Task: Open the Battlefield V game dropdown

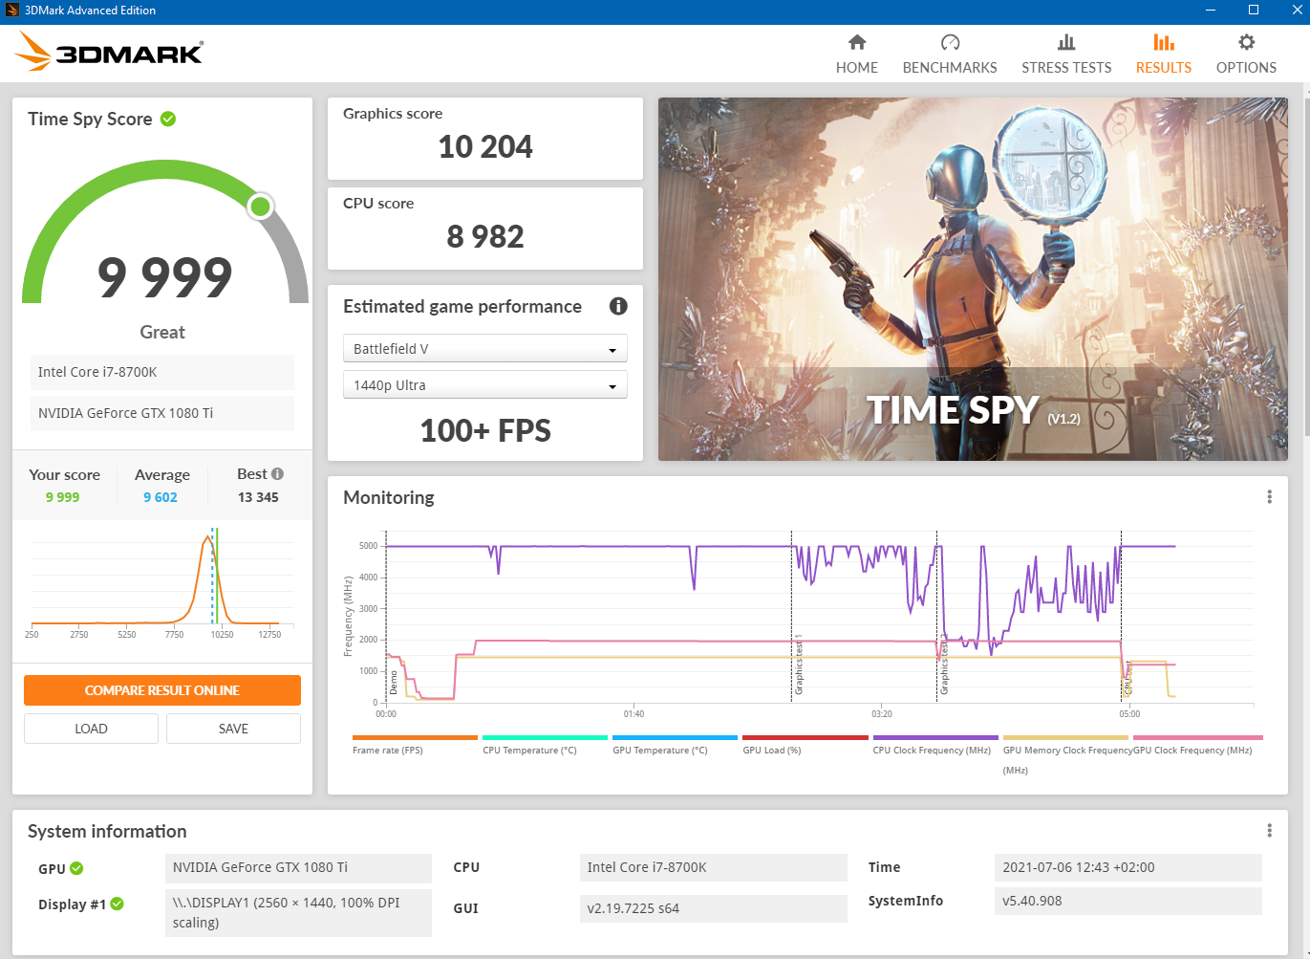Action: (484, 349)
